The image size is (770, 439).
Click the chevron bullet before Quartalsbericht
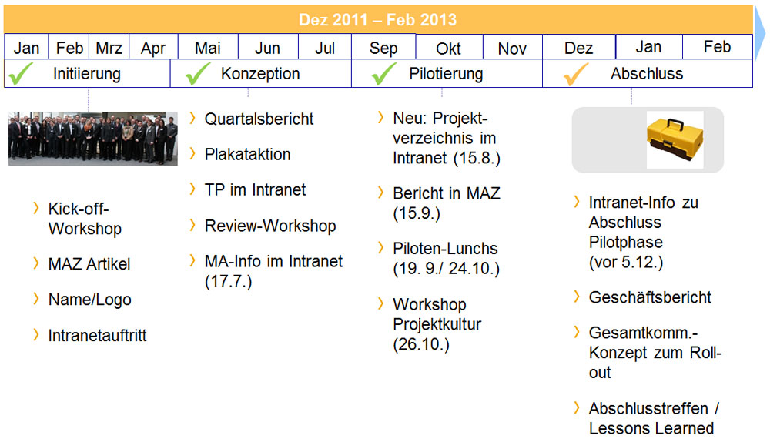pos(192,118)
